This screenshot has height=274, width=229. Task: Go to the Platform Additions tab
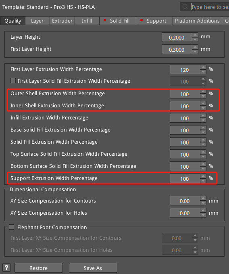197,21
